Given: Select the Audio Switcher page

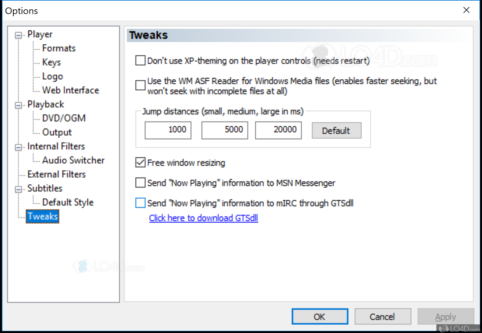Looking at the screenshot, I should click(x=73, y=160).
